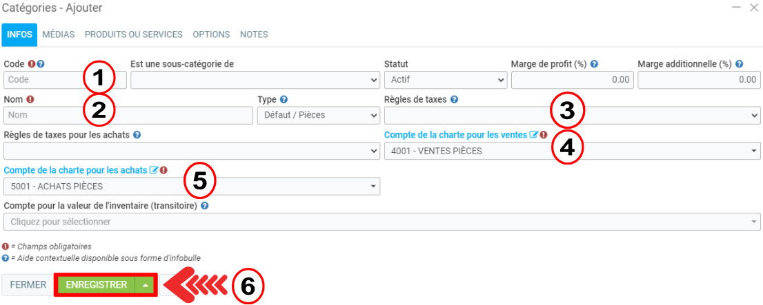Click edit icon for Compte de la charte ventes

point(533,135)
